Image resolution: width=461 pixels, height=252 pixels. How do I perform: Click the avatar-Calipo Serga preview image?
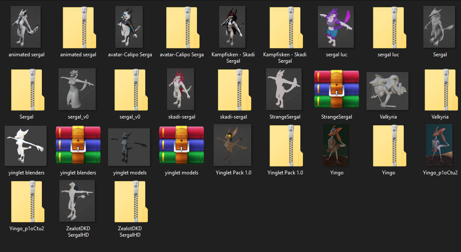(x=129, y=27)
